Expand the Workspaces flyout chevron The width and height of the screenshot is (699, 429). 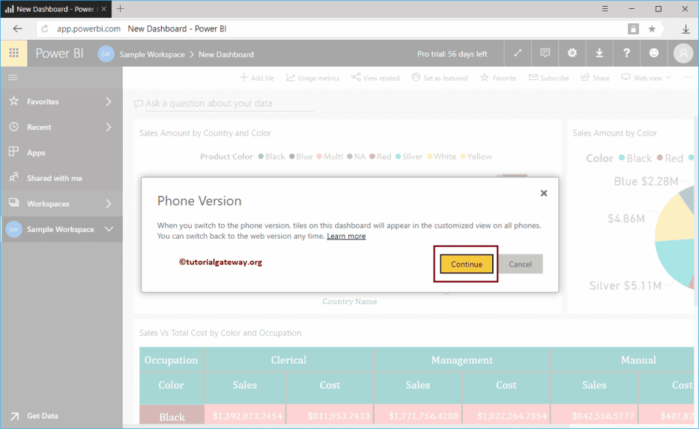pos(109,203)
